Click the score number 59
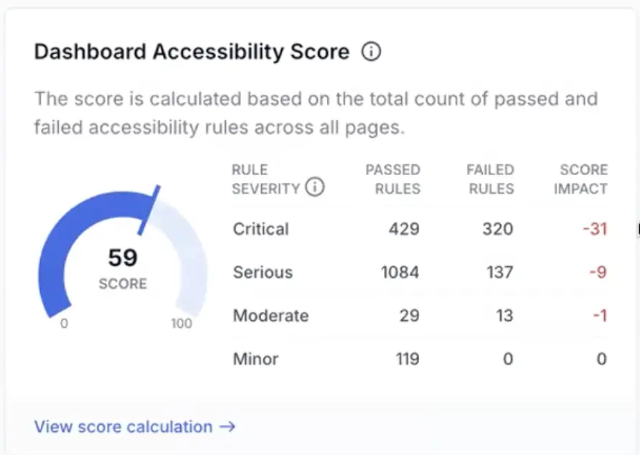640x455 pixels. pos(122,258)
